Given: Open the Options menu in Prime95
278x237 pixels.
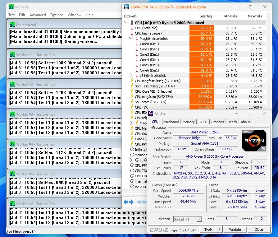Looking at the screenshot, I should (x=57, y=15).
